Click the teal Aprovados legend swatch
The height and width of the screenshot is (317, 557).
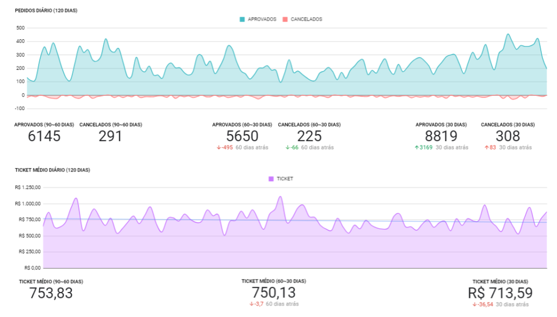tap(242, 19)
